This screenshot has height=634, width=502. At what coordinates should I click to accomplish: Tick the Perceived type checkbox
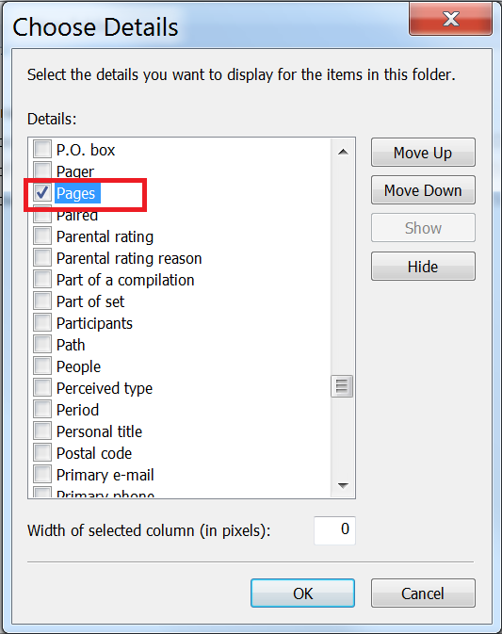[x=42, y=388]
